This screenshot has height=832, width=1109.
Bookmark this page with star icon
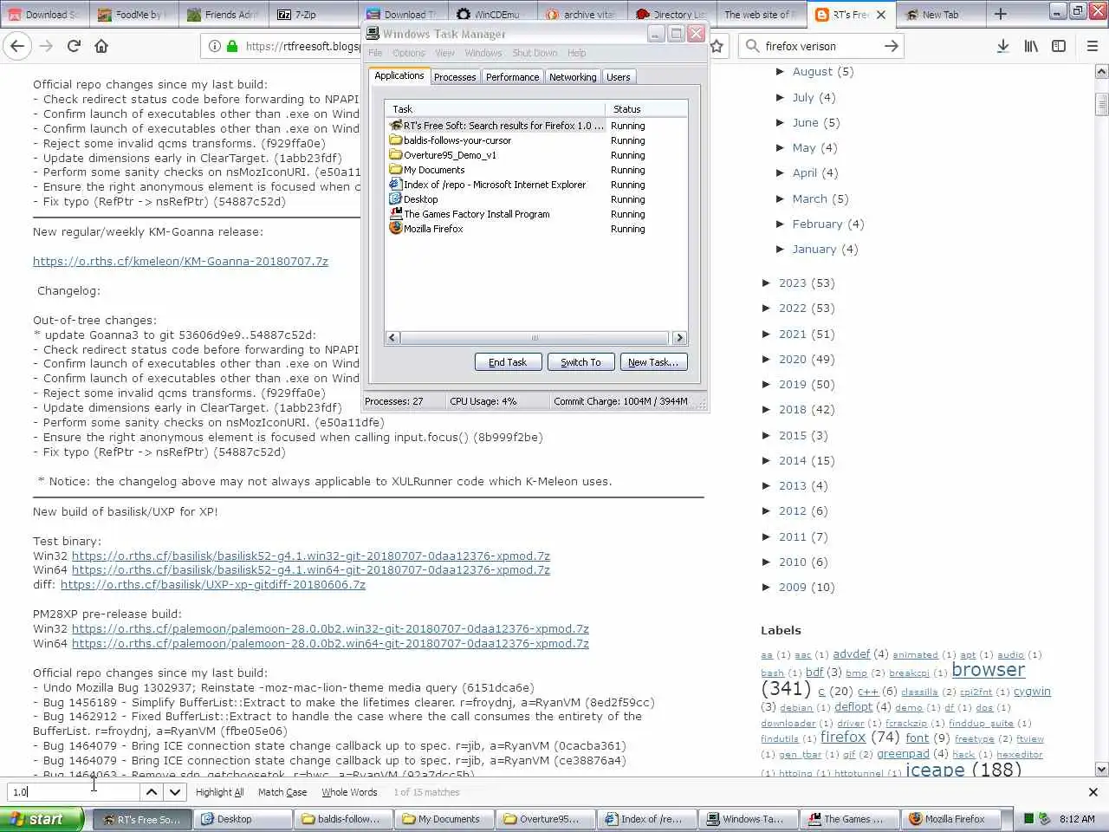click(x=717, y=46)
